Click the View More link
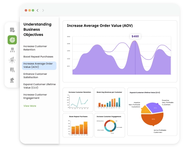 [x=30, y=106]
